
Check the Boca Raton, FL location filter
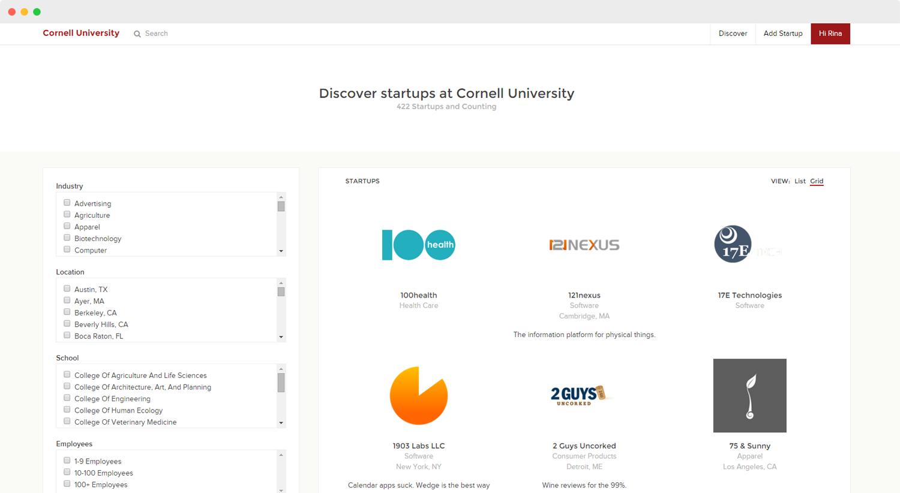[67, 335]
